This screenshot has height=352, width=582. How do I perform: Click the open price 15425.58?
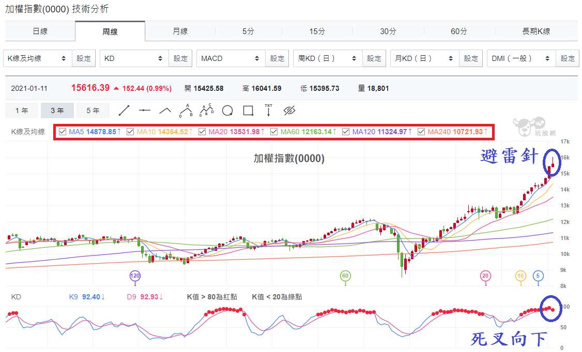coord(209,89)
